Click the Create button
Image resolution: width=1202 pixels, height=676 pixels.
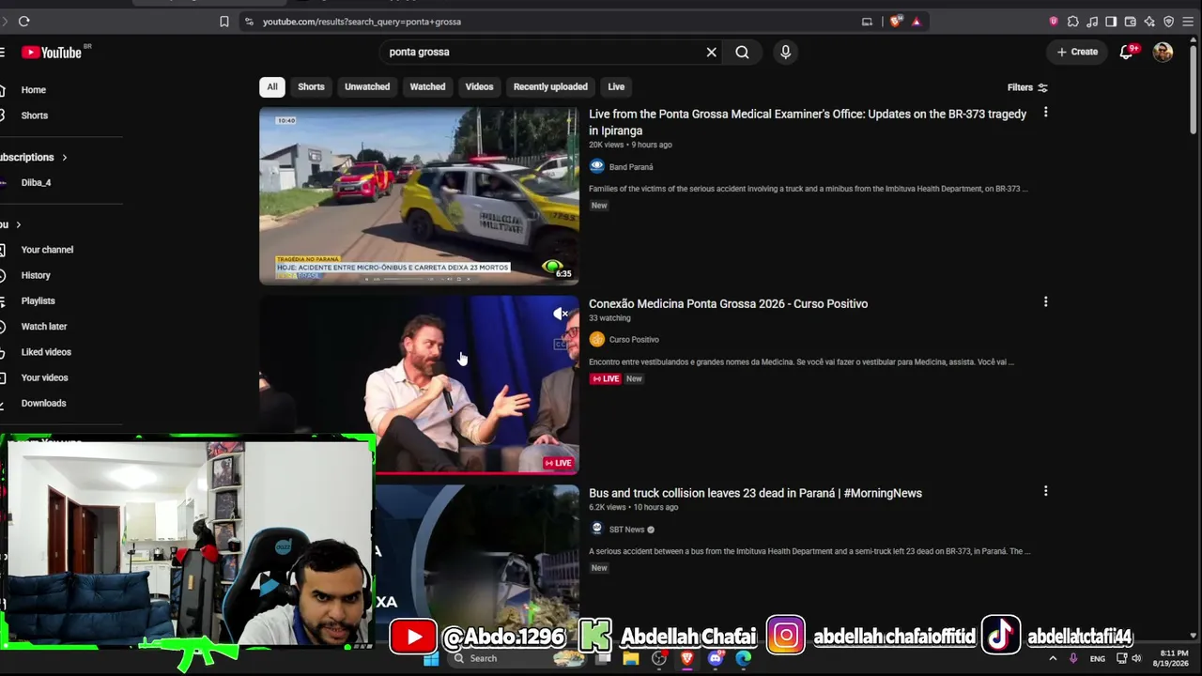click(x=1077, y=53)
